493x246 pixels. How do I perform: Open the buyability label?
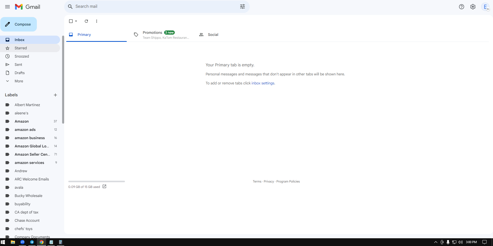tap(30, 204)
